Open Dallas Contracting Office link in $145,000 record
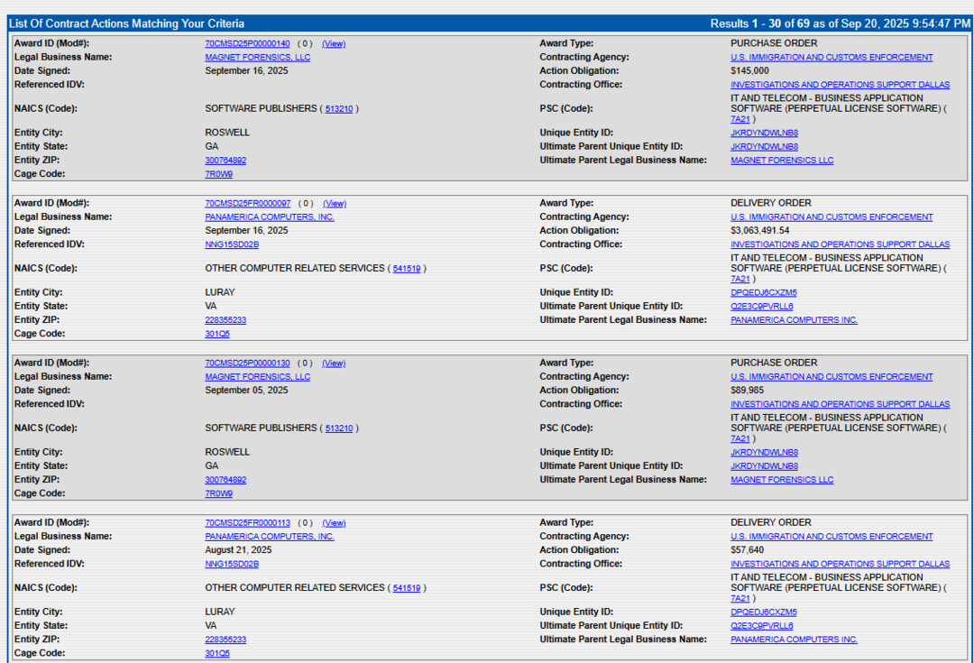 click(x=840, y=85)
